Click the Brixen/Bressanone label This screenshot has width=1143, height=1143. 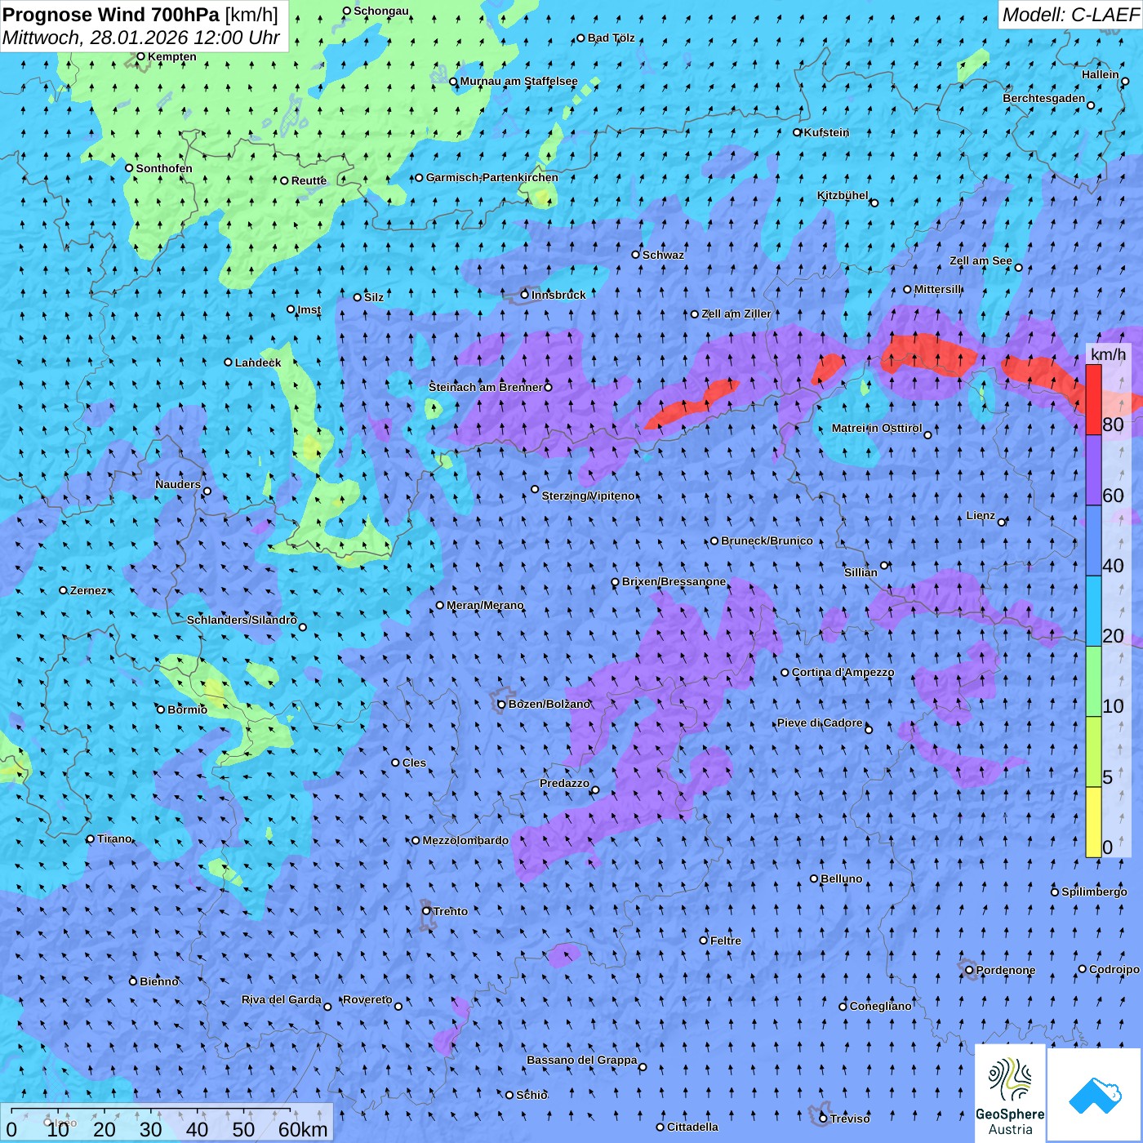coord(674,581)
